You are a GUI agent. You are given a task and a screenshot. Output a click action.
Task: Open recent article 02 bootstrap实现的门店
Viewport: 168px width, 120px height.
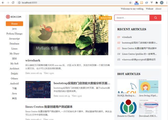[140, 43]
